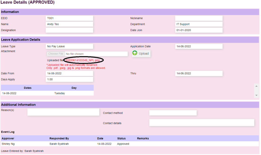Click the Leave Type field No Pay Leave
Viewport: 261px width, 155px height.
coord(69,46)
